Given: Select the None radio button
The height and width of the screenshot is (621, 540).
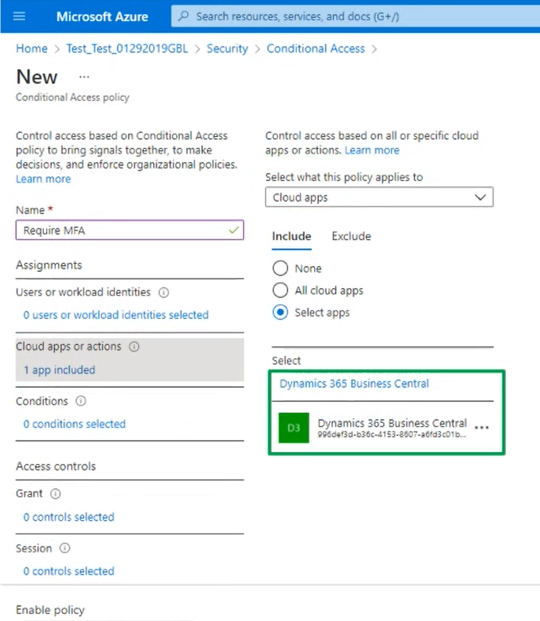Looking at the screenshot, I should click(281, 268).
